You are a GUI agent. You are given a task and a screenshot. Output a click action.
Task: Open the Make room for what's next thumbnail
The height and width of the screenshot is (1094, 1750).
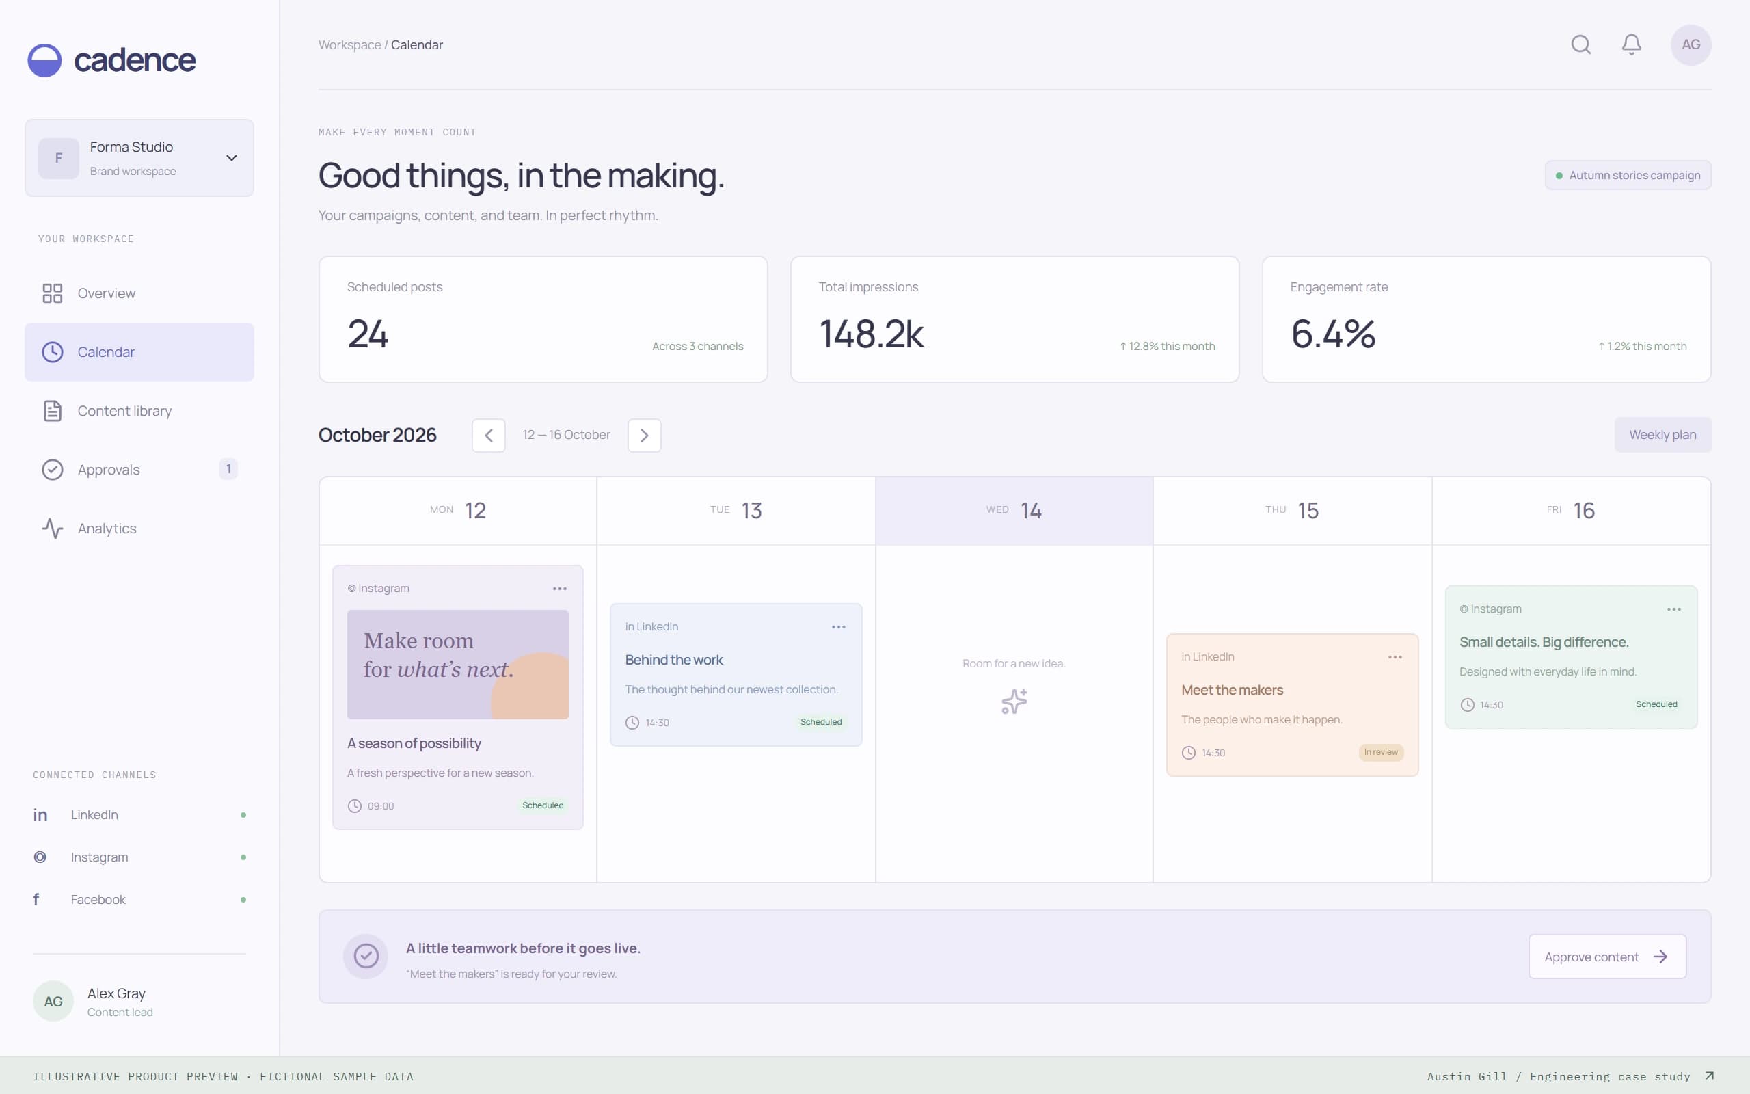(458, 664)
